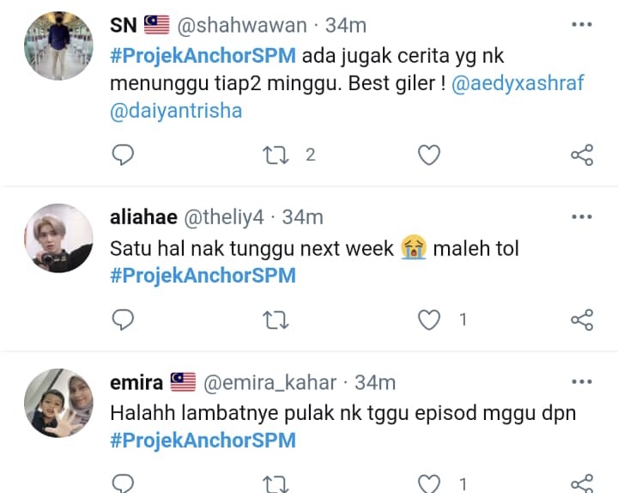
Task: Open more options for emira's tweet
Action: click(582, 381)
